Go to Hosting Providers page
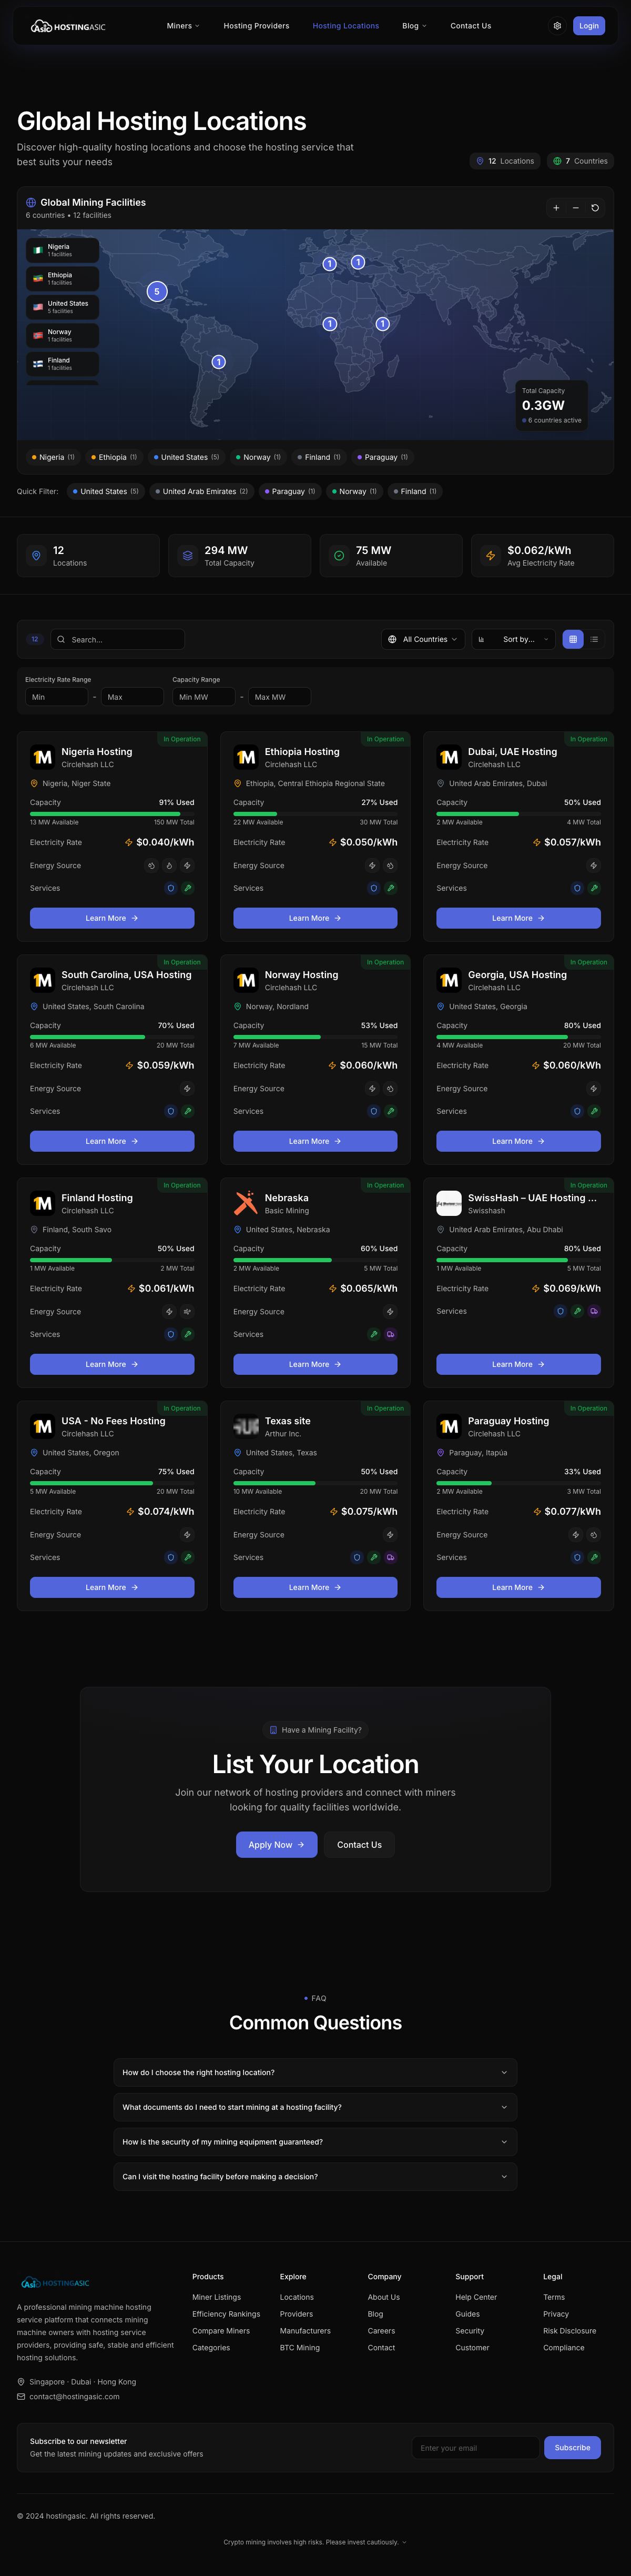This screenshot has height=2576, width=631. [256, 26]
